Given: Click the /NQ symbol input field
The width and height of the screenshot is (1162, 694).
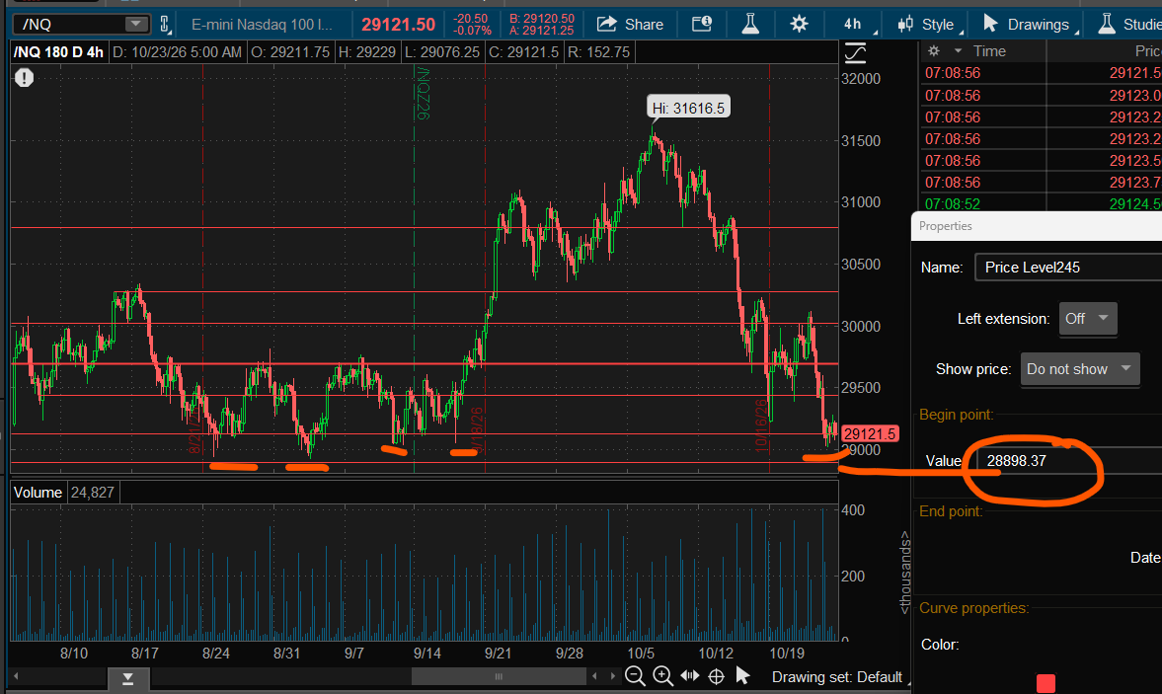Looking at the screenshot, I should pos(70,25).
